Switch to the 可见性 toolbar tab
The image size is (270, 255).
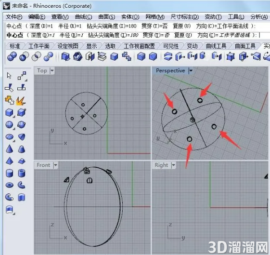pos(171,46)
